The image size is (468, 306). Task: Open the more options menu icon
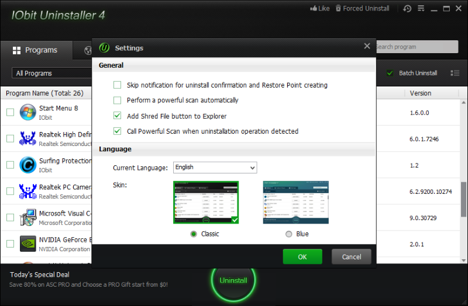click(x=422, y=9)
